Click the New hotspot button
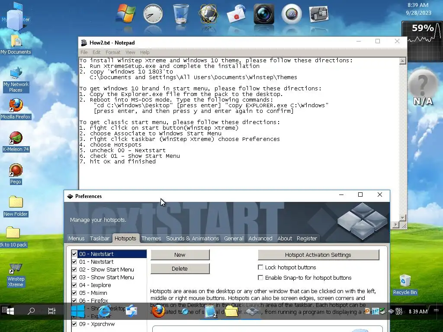The image size is (443, 332). tap(180, 255)
